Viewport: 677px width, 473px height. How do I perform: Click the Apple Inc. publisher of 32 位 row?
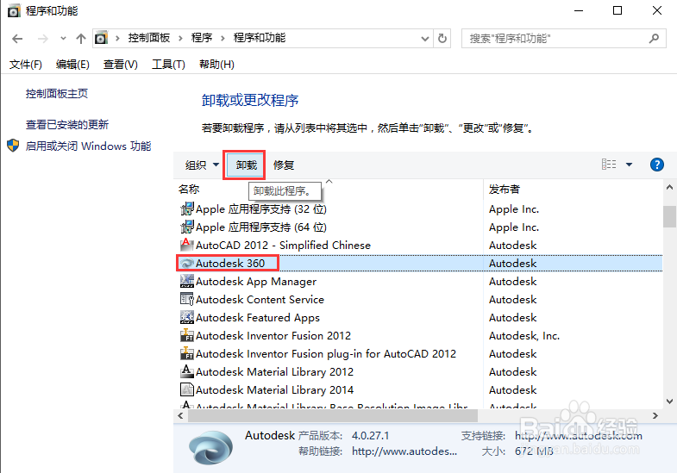pyautogui.click(x=514, y=209)
